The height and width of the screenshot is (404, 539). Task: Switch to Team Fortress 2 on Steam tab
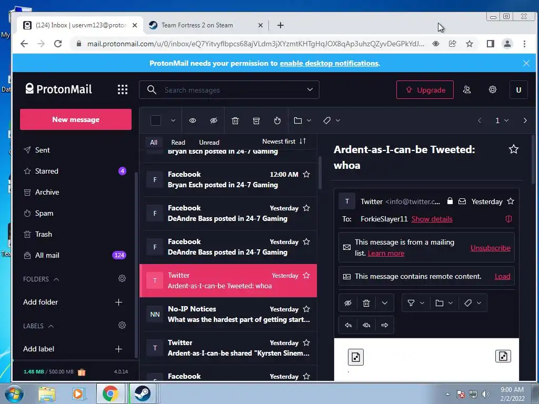click(x=206, y=25)
